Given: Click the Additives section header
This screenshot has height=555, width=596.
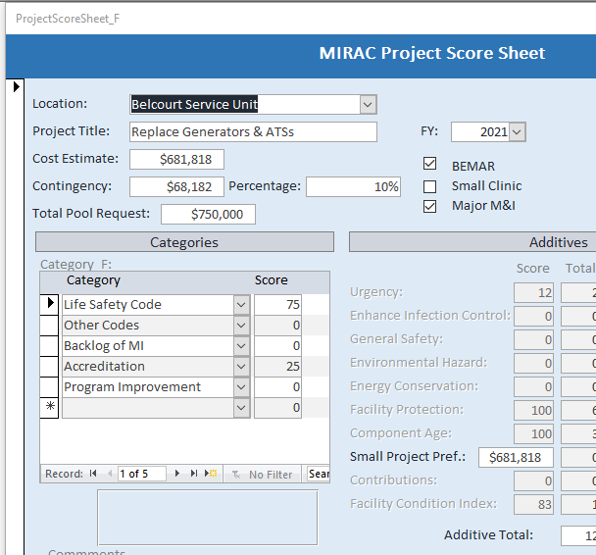Looking at the screenshot, I should (472, 242).
